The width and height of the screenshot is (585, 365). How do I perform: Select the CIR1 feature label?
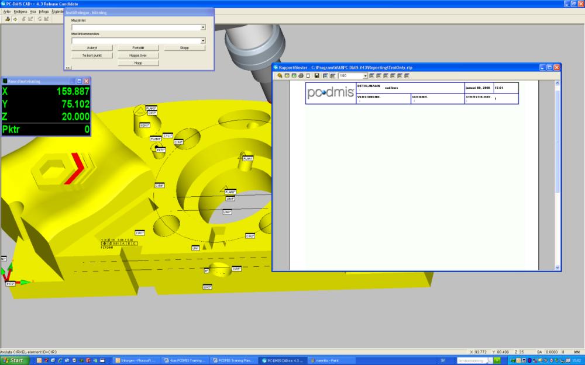[x=140, y=233]
